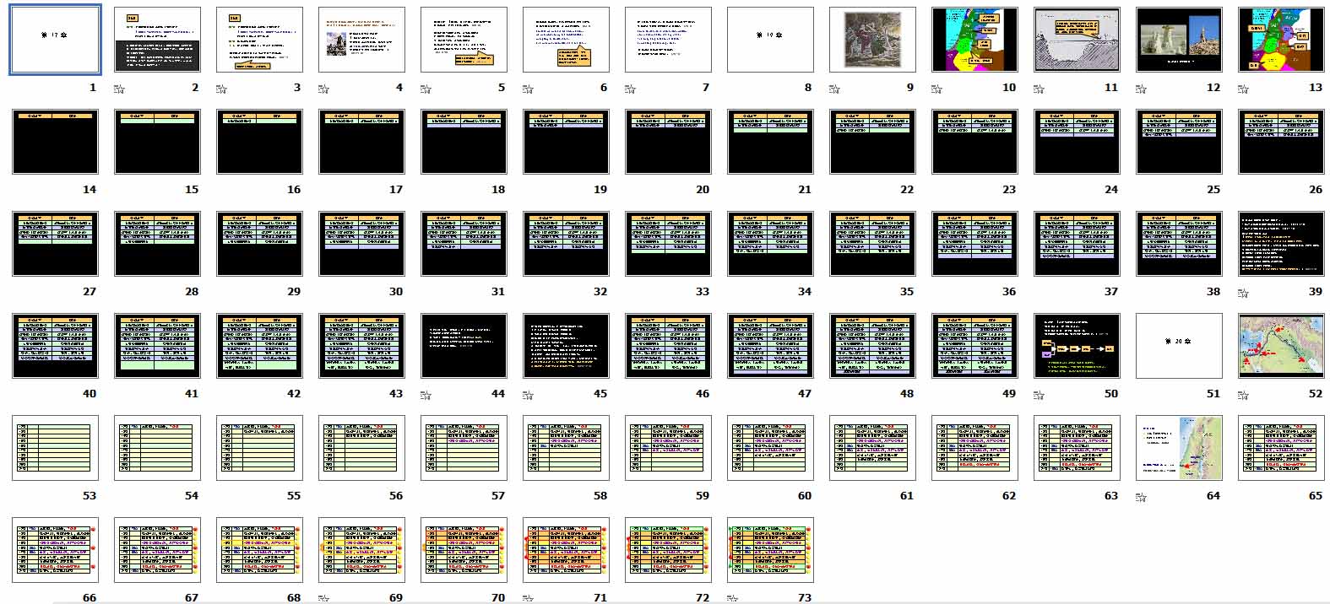Preview animation icon below slide 3
Image resolution: width=1330 pixels, height=604 pixels.
point(221,89)
